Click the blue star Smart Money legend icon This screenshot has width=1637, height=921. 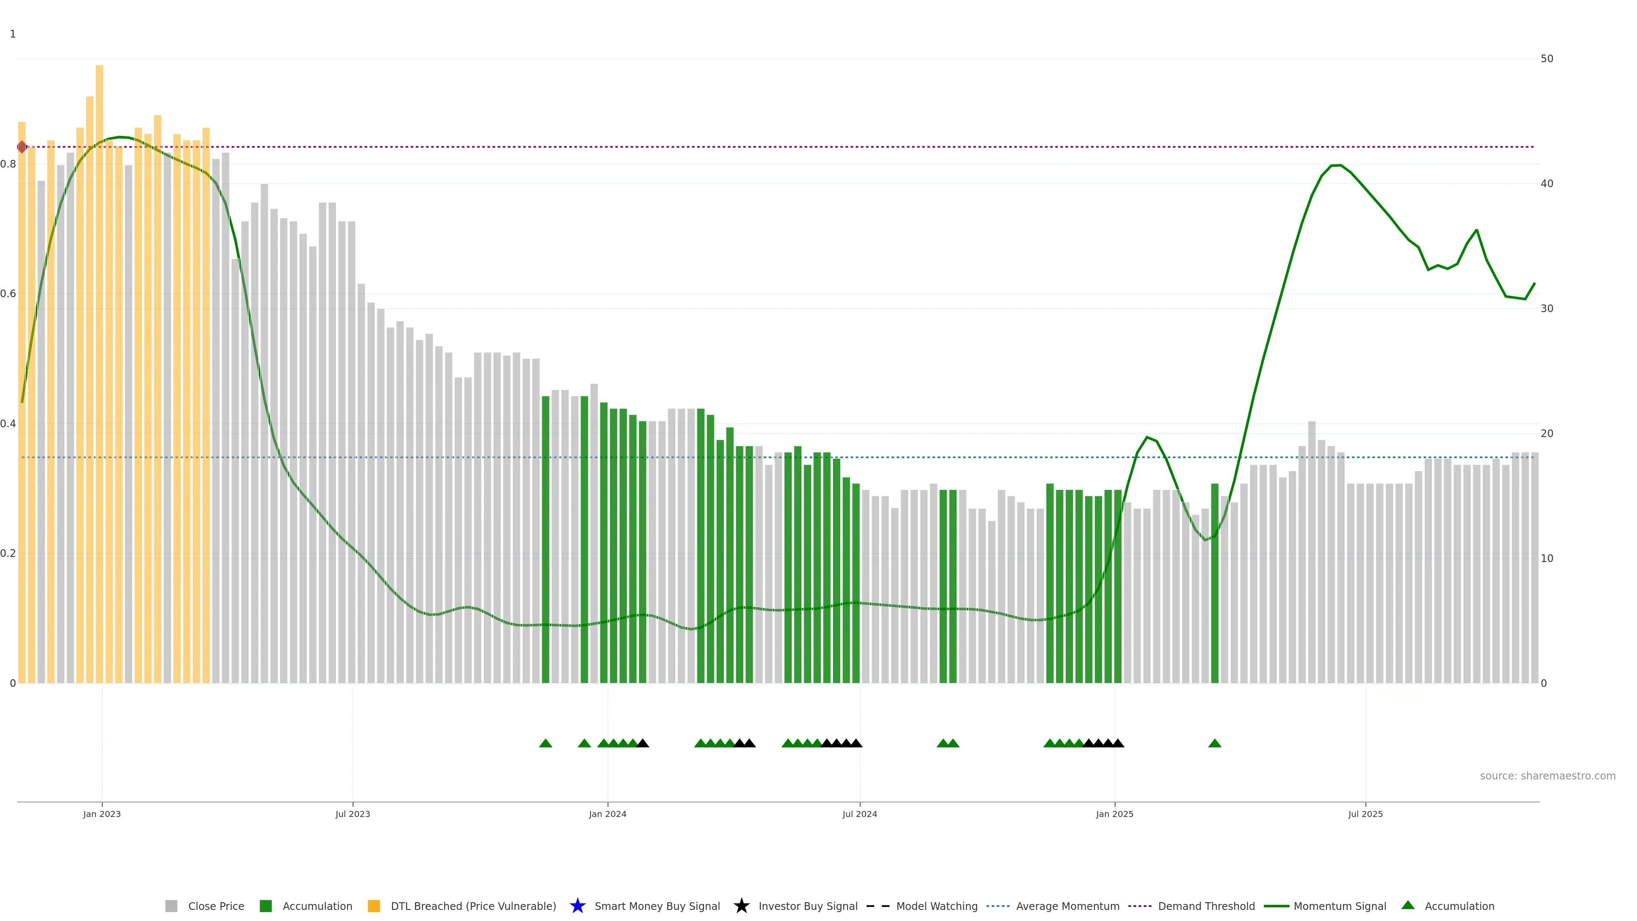pos(577,906)
